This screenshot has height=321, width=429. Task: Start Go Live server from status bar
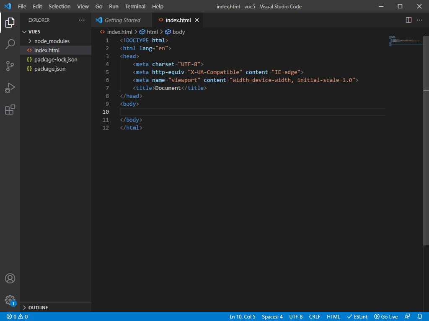386,317
